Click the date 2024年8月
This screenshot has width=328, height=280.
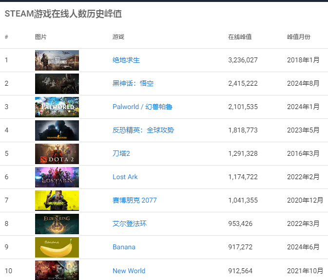coord(303,84)
